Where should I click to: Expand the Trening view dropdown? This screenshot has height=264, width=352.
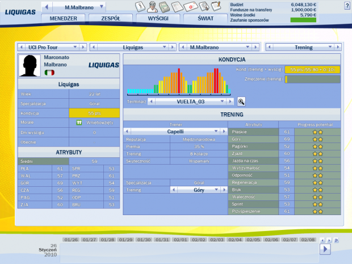330,47
